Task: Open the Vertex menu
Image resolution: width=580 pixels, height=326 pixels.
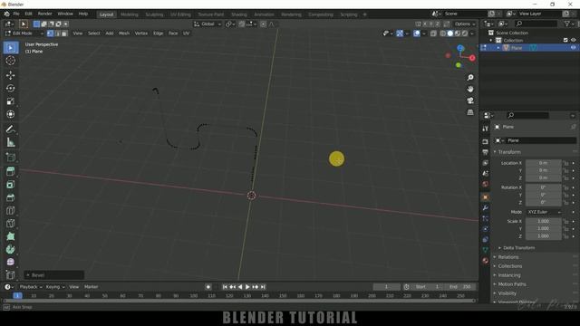Action: [141, 34]
